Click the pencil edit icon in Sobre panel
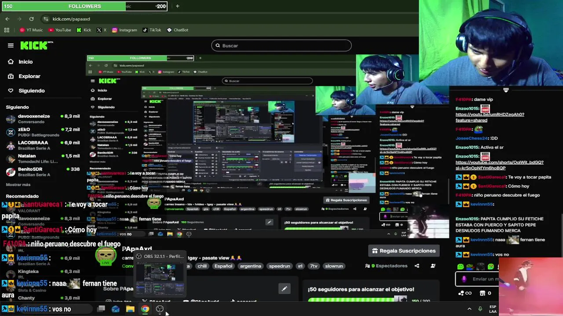Viewport: 563px width, 316px height. (284, 289)
